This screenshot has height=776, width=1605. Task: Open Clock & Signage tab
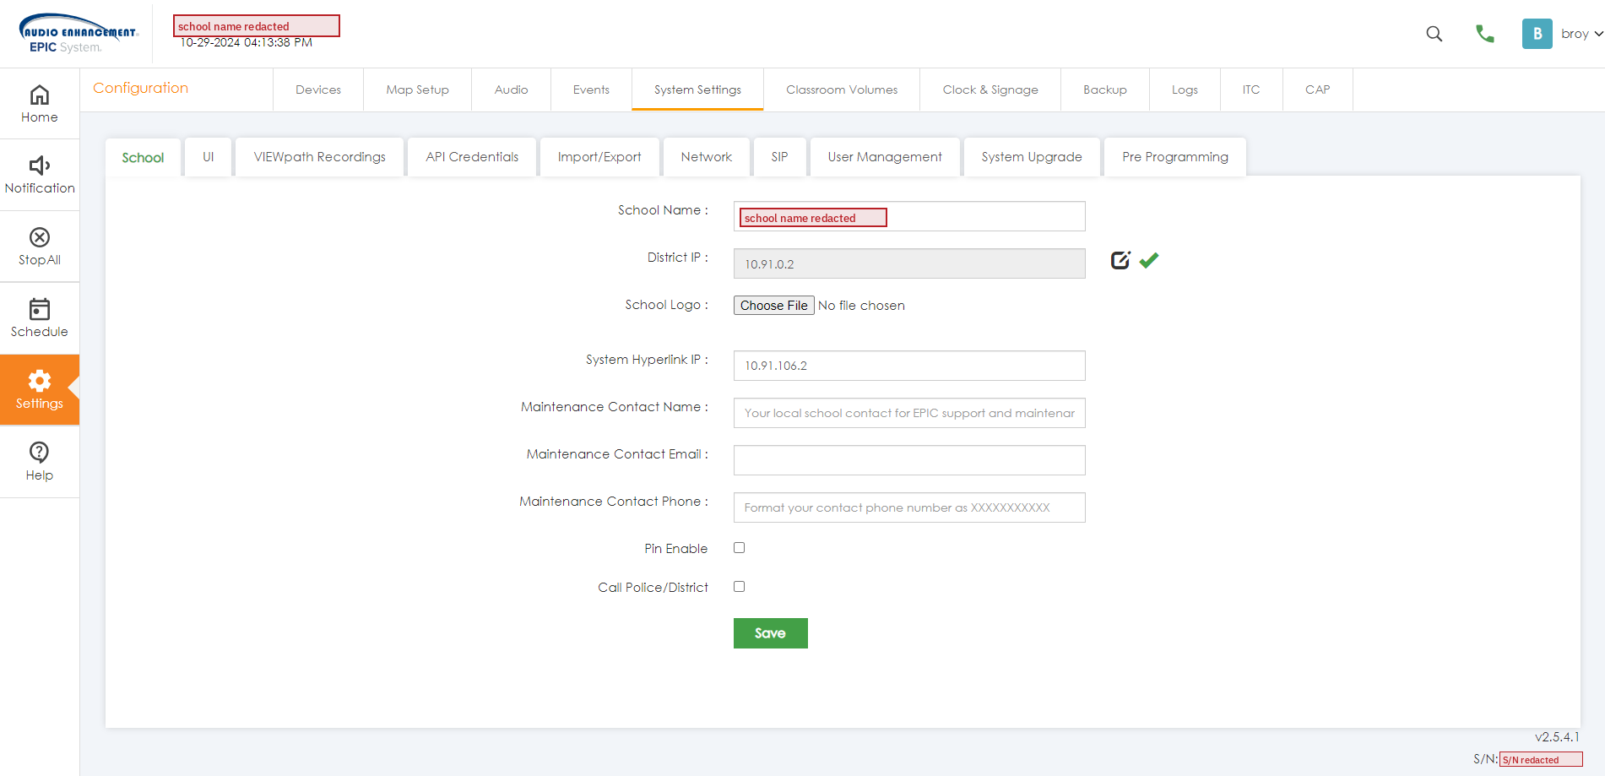[990, 90]
